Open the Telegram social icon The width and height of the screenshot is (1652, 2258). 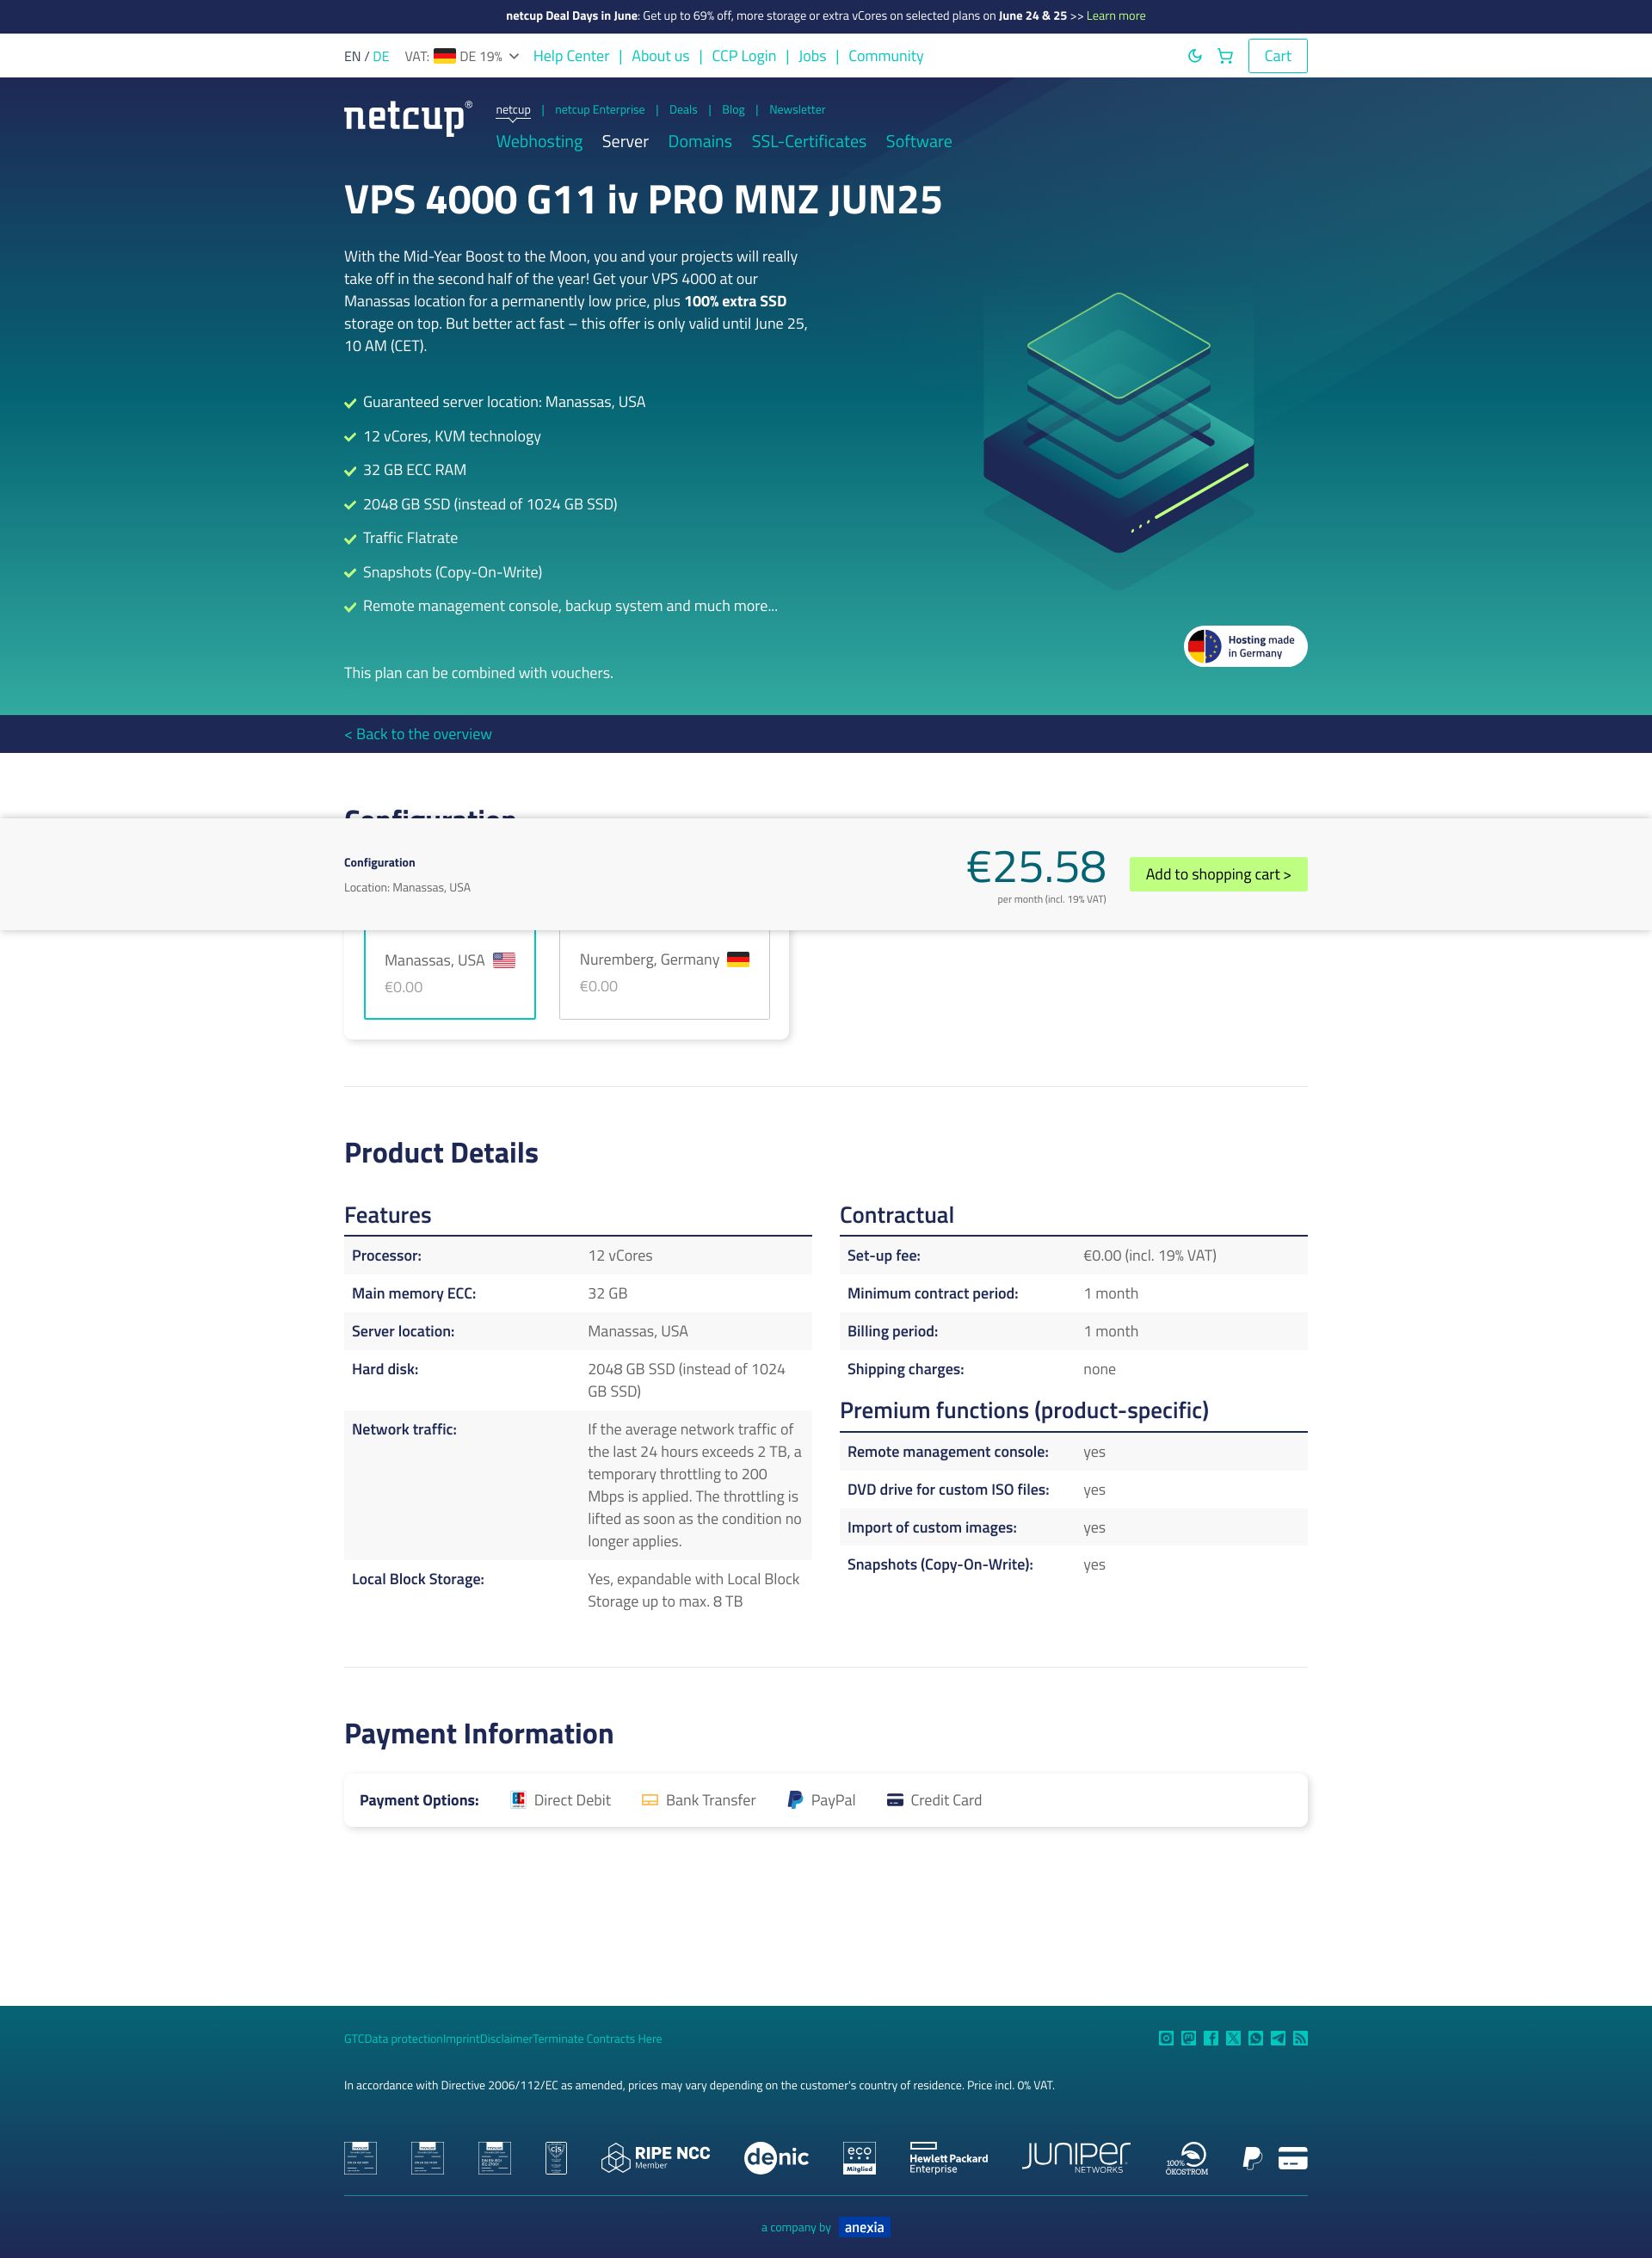(1278, 2038)
